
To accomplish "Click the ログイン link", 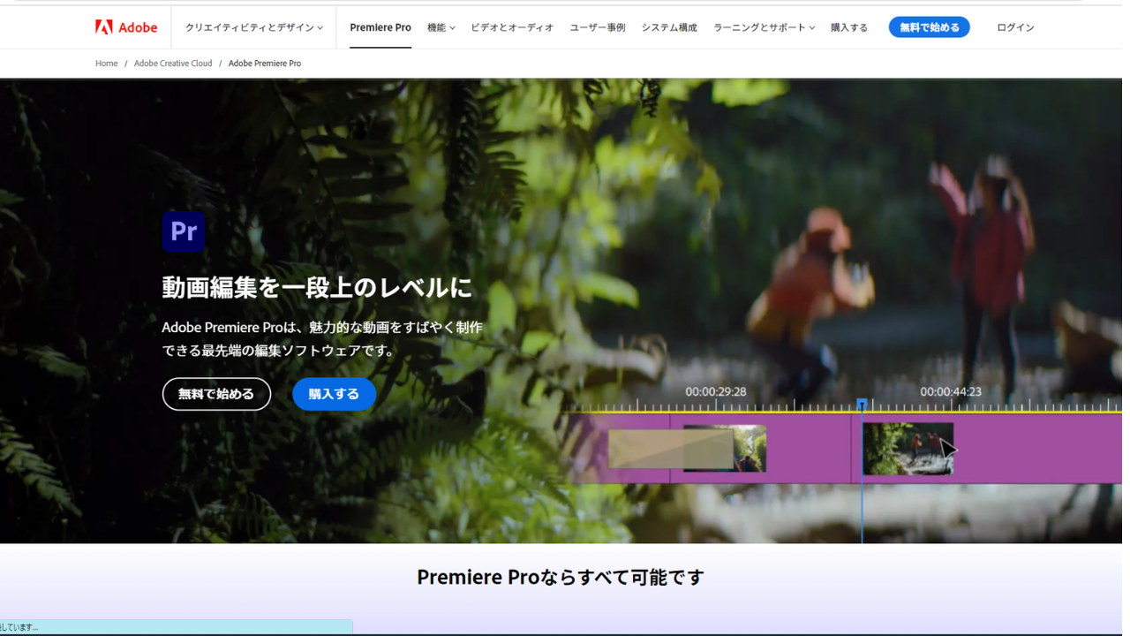I will pos(1015,27).
